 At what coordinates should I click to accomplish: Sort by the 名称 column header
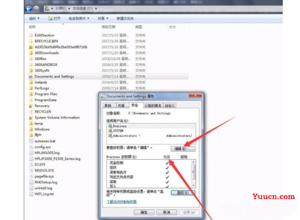point(32,27)
